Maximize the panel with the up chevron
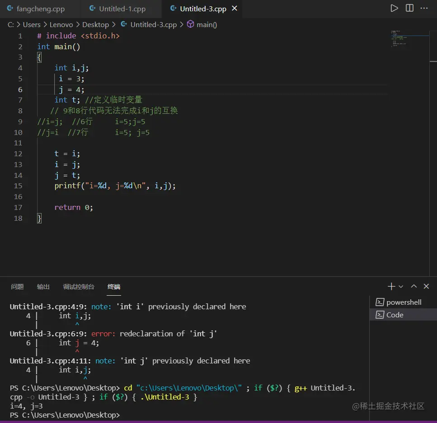This screenshot has height=423, width=437. [x=414, y=286]
